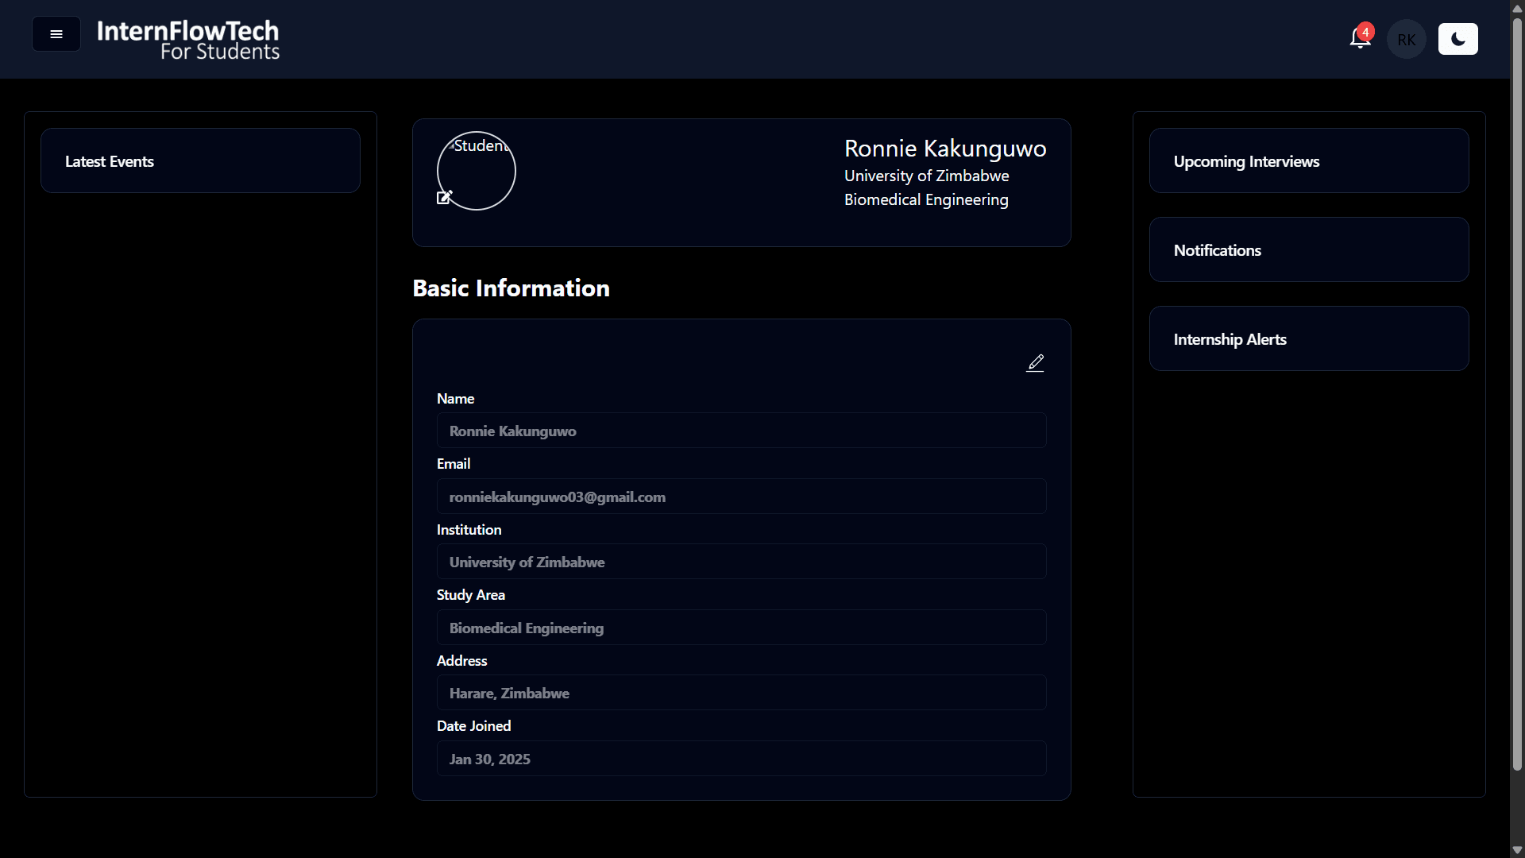Toggle dark mode moon button
The image size is (1525, 858).
(x=1457, y=39)
